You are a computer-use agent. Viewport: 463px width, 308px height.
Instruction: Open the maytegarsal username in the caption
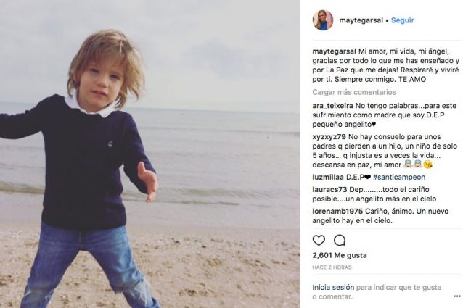pos(335,51)
